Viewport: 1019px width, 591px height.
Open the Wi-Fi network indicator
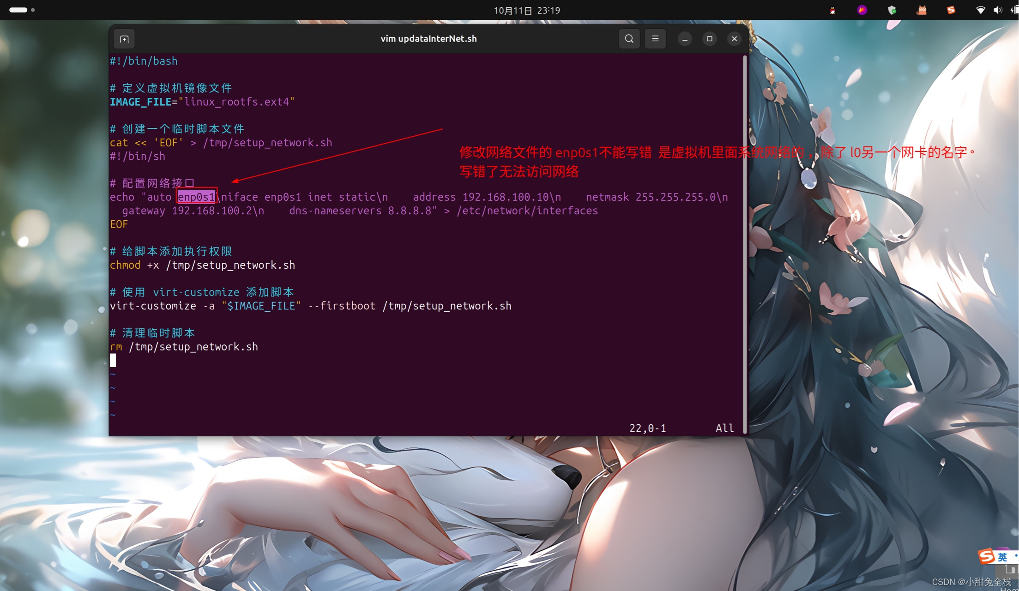coord(980,10)
